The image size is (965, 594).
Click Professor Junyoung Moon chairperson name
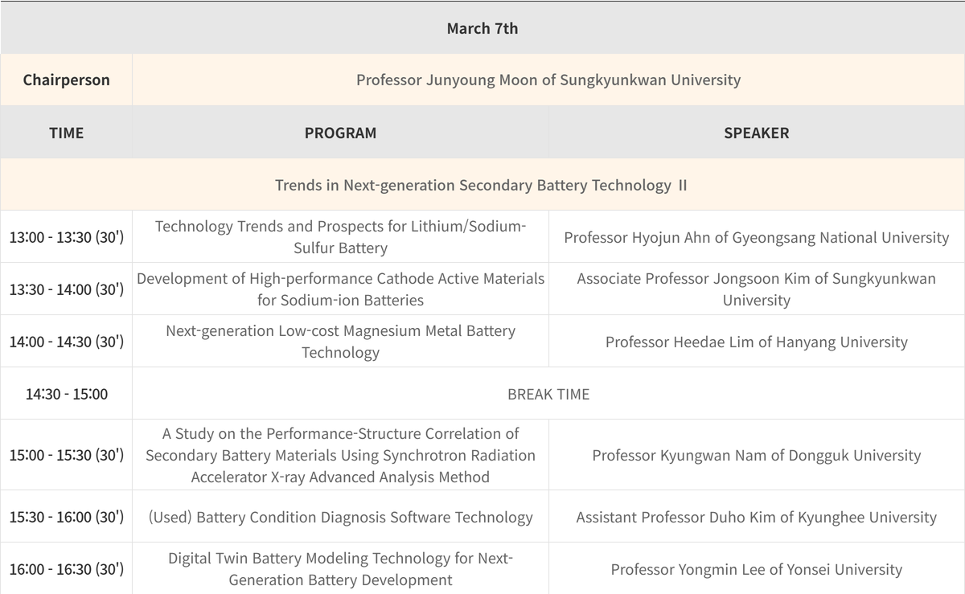[548, 80]
